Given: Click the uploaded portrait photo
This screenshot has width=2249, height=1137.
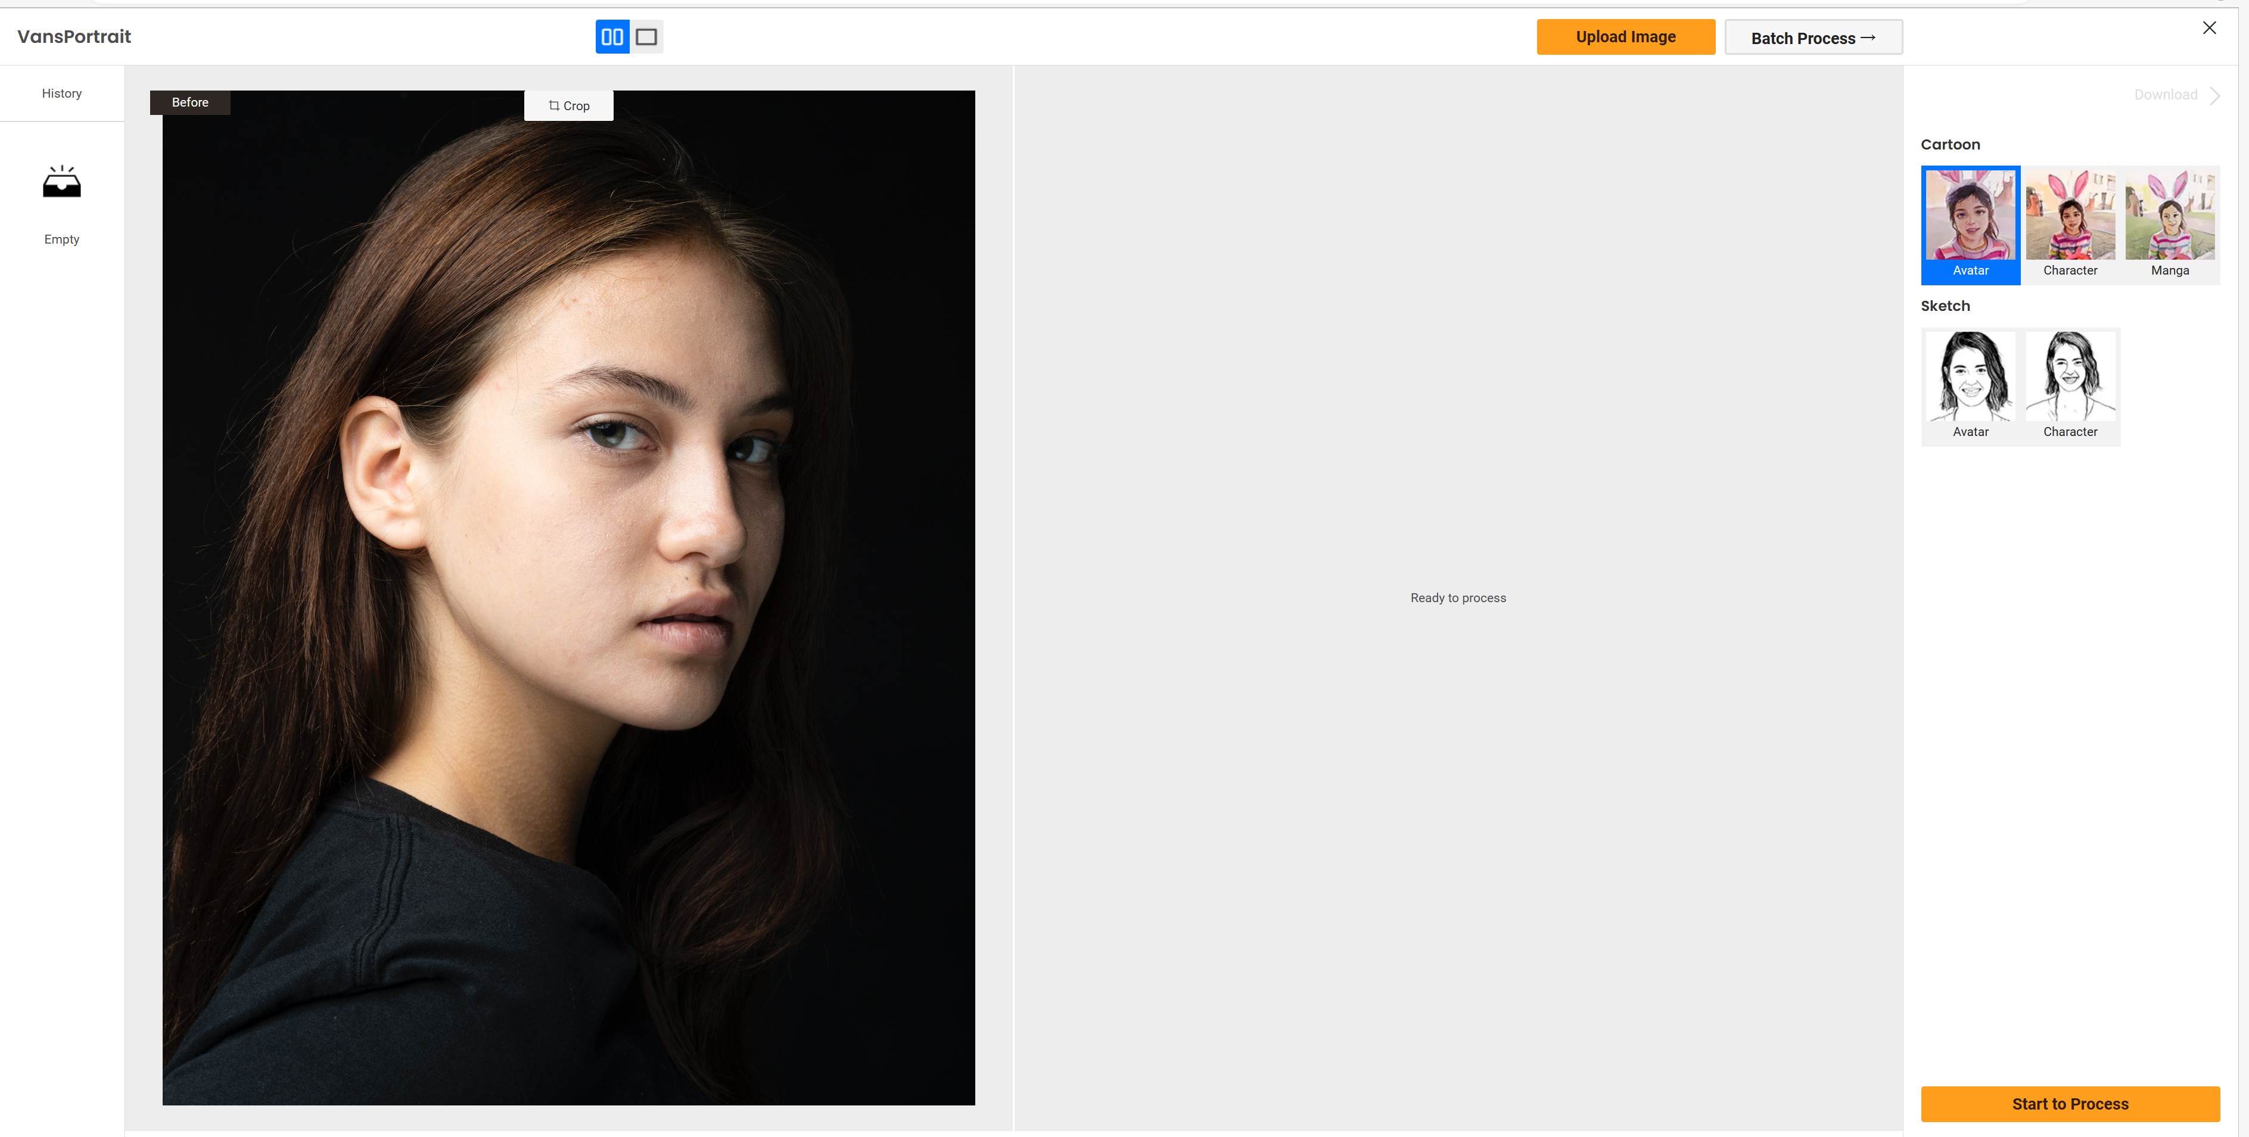Looking at the screenshot, I should pos(568,598).
